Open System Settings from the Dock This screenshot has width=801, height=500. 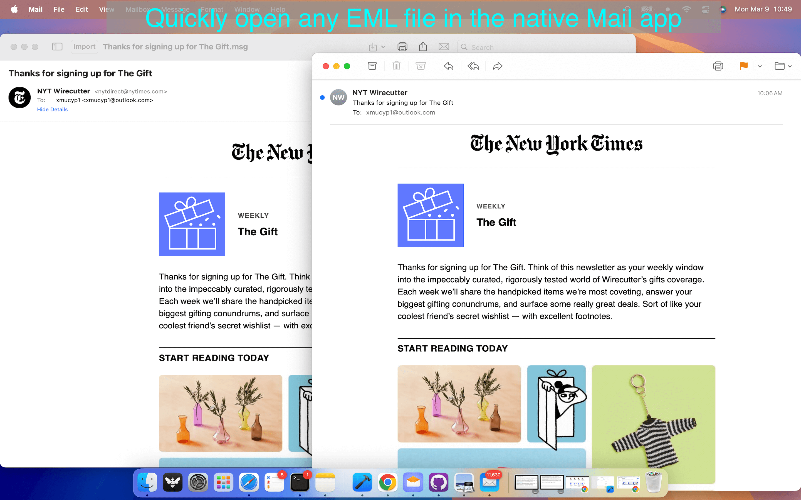click(x=198, y=482)
